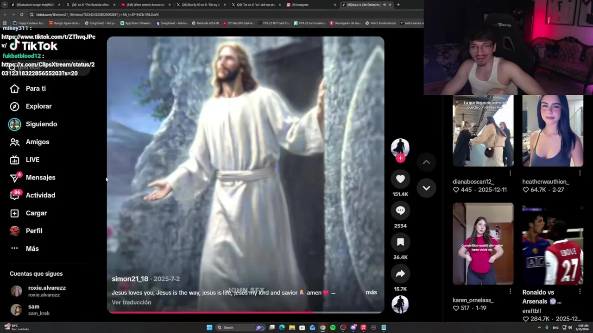The height and width of the screenshot is (333, 593).
Task: Click the TikTok logo
Action: (34, 46)
